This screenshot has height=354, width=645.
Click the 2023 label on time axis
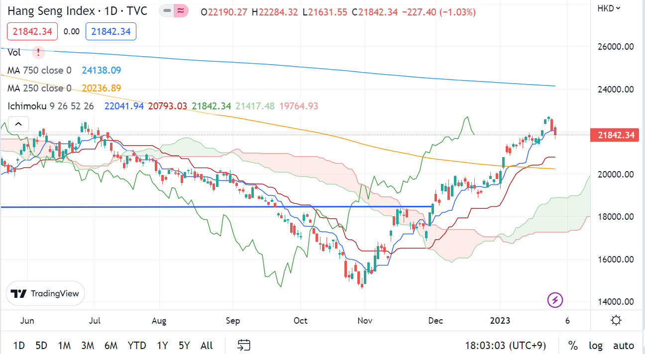pos(500,321)
